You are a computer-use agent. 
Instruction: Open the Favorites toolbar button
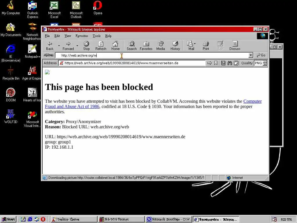[x=146, y=46]
